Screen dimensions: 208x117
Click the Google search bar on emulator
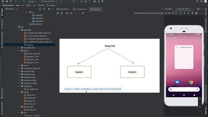click(x=184, y=89)
